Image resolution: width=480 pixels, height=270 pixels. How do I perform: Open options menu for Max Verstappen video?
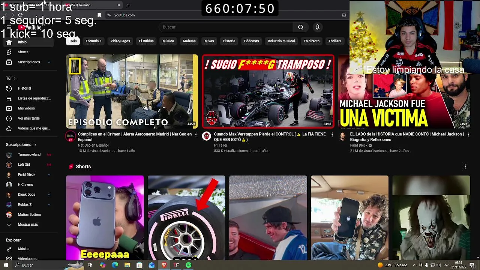[x=332, y=134]
